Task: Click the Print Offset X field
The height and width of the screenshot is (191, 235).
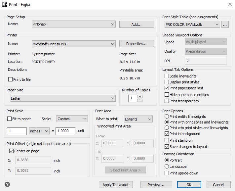Action: coord(33,160)
